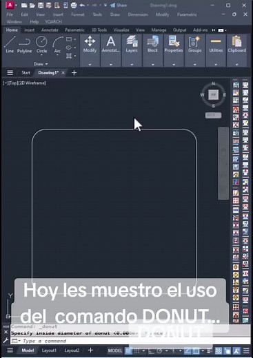The height and width of the screenshot is (358, 253).
Task: Expand the Draw panel dropdown
Action: [x=41, y=64]
